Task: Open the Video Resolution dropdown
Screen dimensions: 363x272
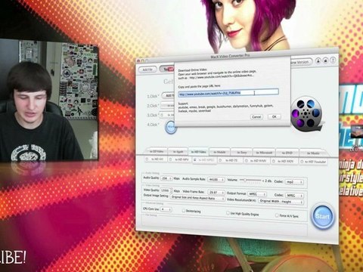Action: click(x=281, y=202)
